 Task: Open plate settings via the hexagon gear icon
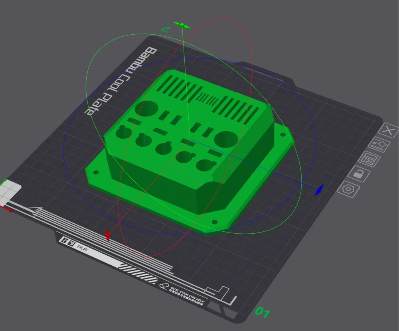348,189
